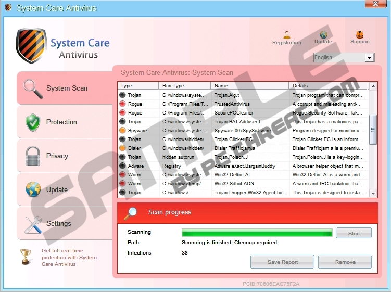The height and width of the screenshot is (292, 391).
Task: Click threat icon for Trojan.Poison.J row
Action: (122, 157)
